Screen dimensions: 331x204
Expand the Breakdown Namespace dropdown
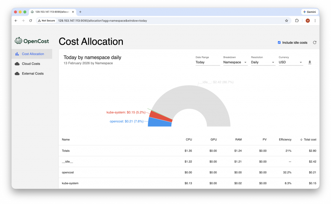pyautogui.click(x=235, y=62)
